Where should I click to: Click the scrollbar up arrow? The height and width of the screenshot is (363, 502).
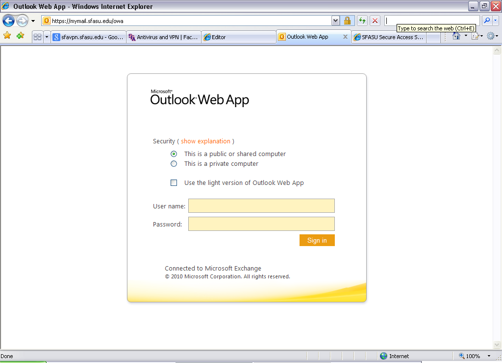coord(497,50)
